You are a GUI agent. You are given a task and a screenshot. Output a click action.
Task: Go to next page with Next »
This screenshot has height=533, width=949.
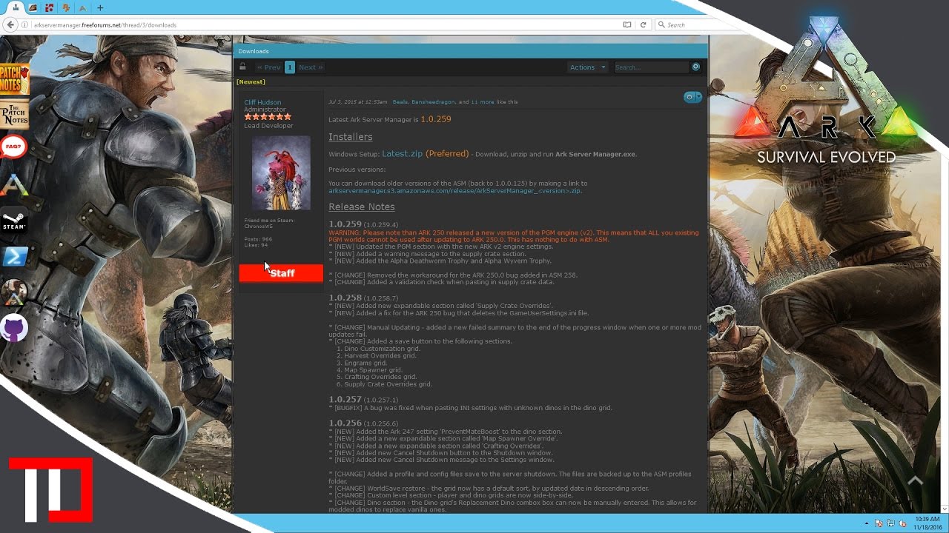(311, 67)
